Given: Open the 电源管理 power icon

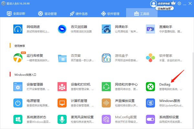Looking at the screenshot, I should pyautogui.click(x=18, y=103).
